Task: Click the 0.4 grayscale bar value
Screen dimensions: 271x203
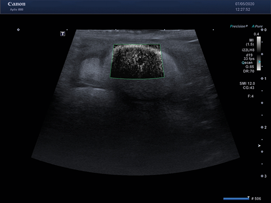Action: pos(256,34)
